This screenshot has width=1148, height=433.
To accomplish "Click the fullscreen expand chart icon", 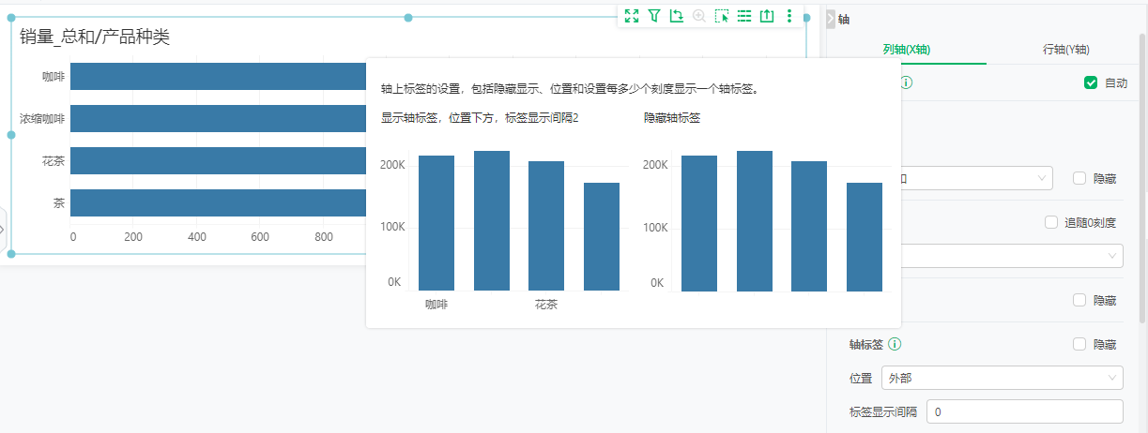I will click(632, 16).
